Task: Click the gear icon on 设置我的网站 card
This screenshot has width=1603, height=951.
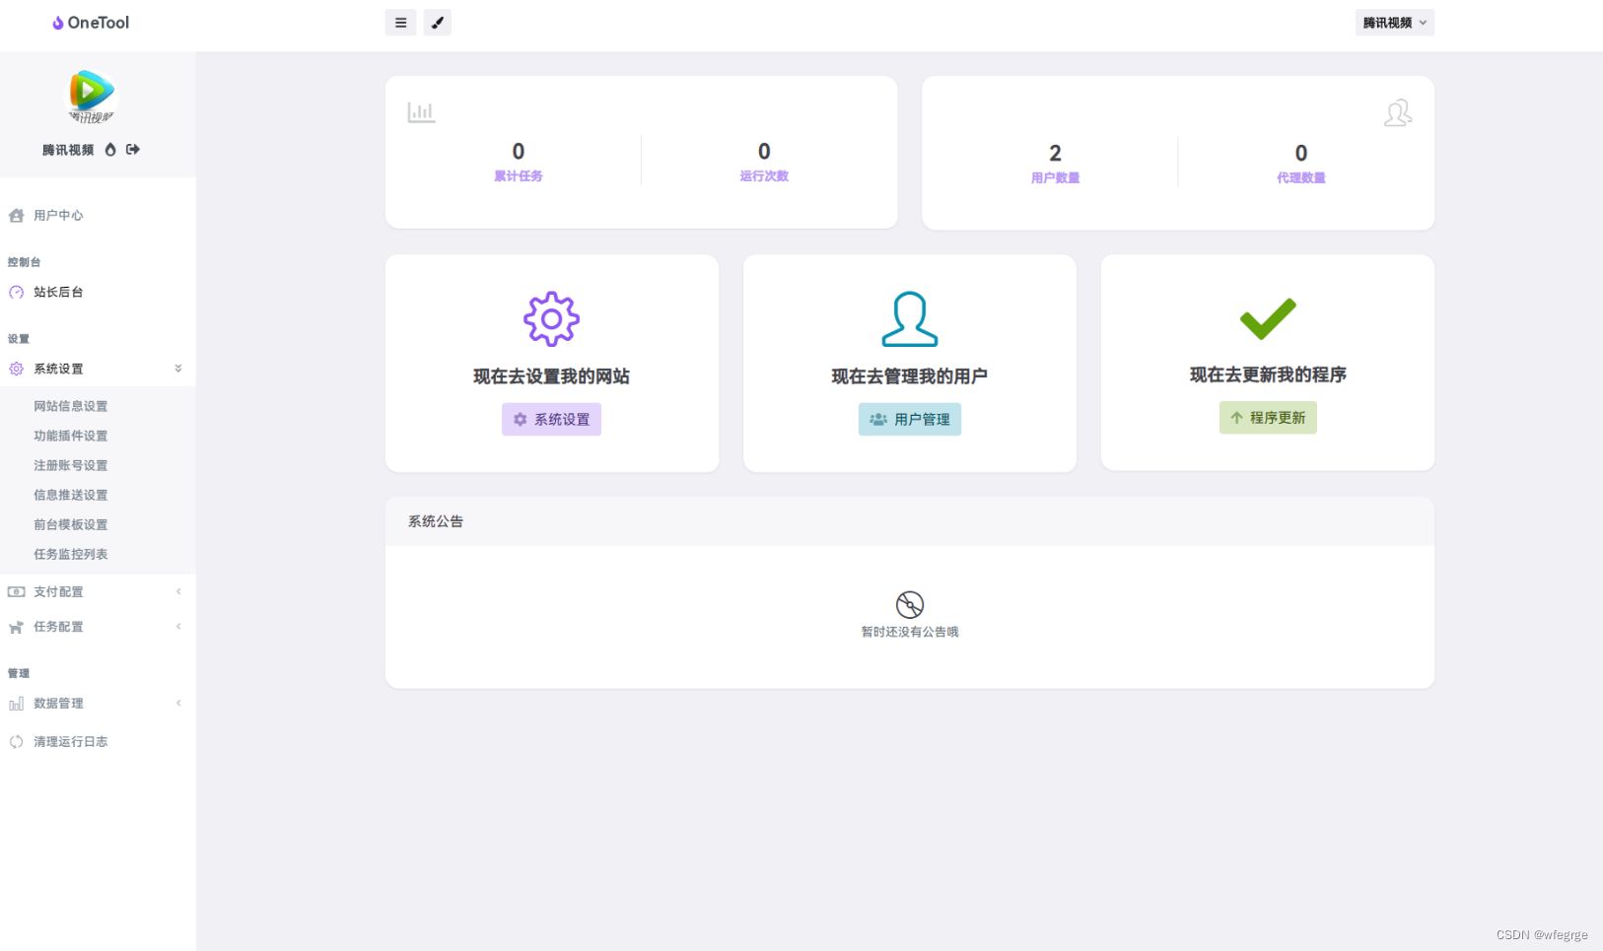Action: [551, 318]
